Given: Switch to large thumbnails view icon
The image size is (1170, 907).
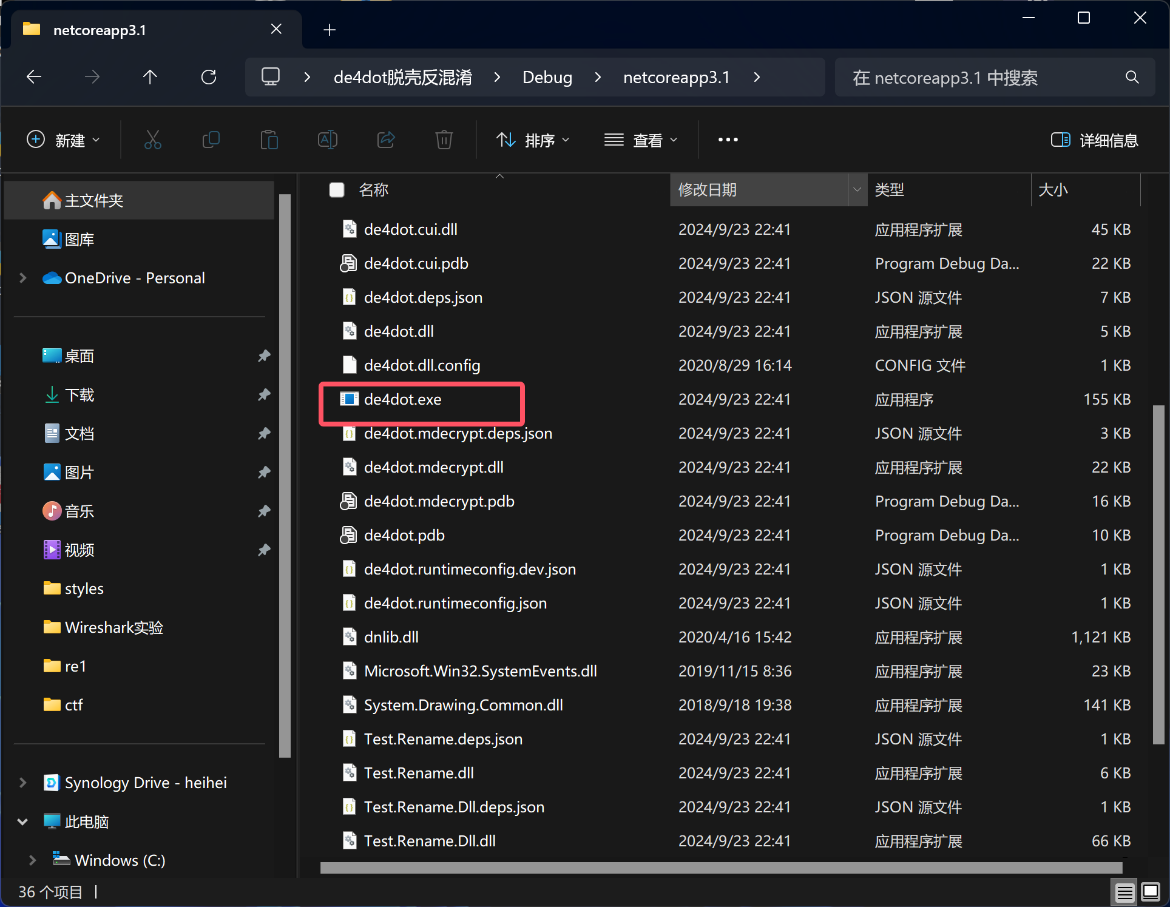Looking at the screenshot, I should coord(1151,892).
